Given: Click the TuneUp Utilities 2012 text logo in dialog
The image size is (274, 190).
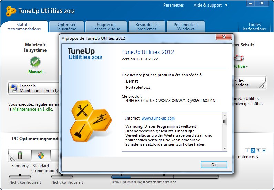Looking at the screenshot, I should pos(85,54).
